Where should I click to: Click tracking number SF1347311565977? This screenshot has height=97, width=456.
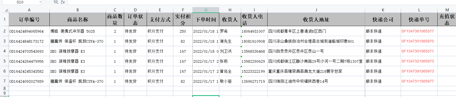coord(419,81)
